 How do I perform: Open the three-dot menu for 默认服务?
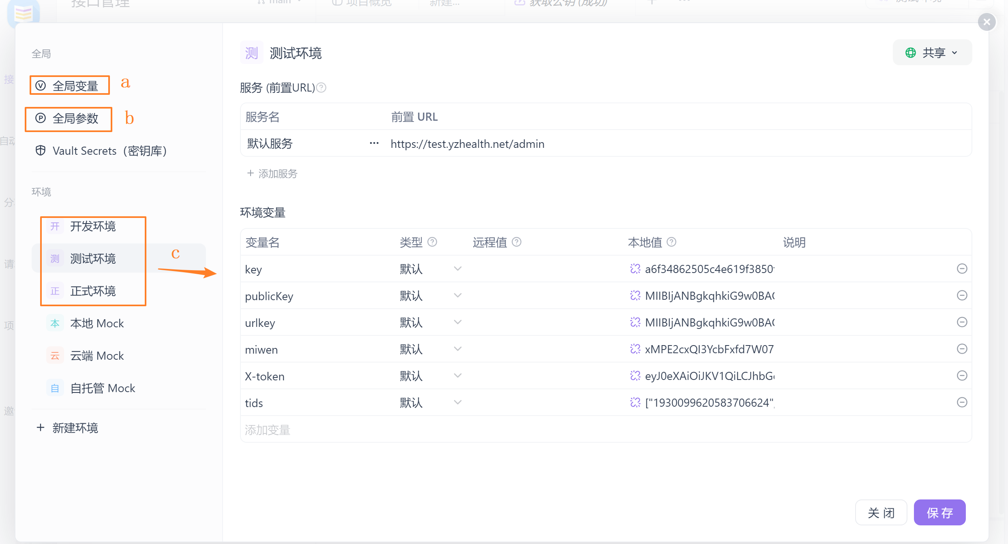[x=374, y=143]
